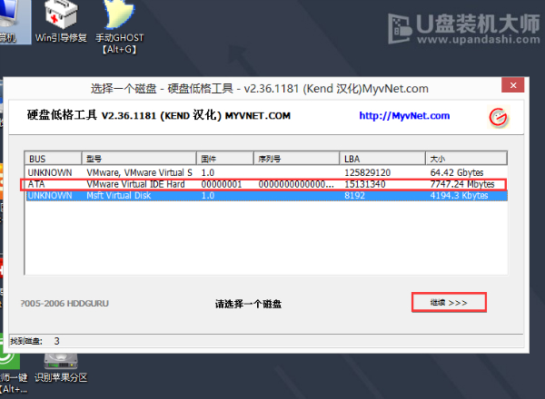Click the dialog title bar 选择一个磁盘

click(x=259, y=89)
